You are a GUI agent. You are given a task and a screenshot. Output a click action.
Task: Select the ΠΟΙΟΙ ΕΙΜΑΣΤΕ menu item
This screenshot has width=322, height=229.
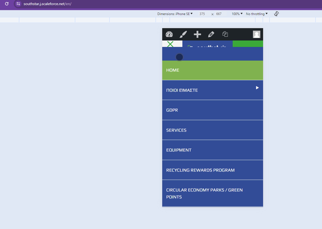pyautogui.click(x=213, y=90)
